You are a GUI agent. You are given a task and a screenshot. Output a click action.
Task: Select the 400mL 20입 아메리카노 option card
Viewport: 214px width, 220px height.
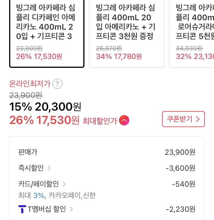[x=127, y=34]
